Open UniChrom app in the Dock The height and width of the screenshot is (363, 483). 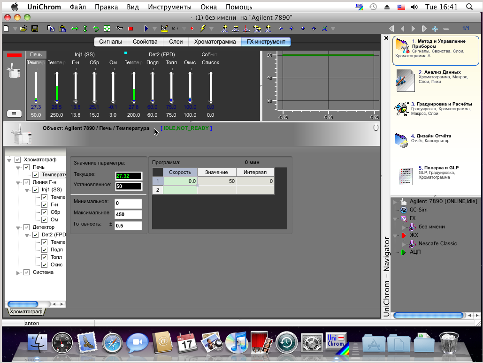[336, 342]
